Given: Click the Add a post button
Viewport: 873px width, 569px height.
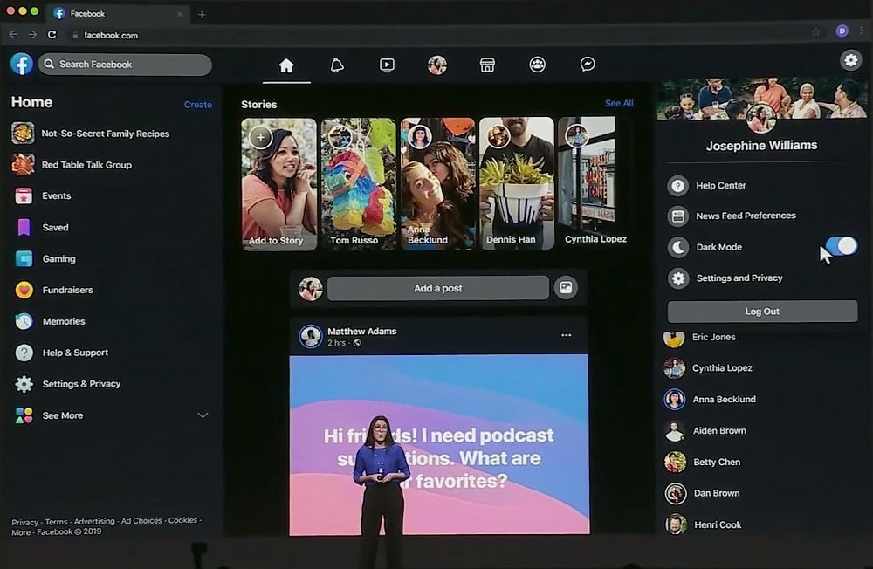Looking at the screenshot, I should (x=438, y=288).
